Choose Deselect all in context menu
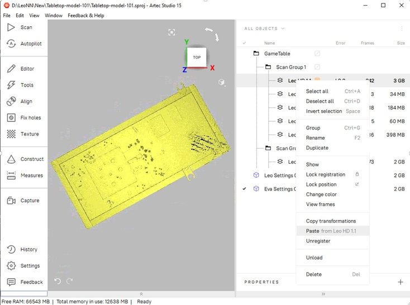410x305 pixels. click(332, 101)
